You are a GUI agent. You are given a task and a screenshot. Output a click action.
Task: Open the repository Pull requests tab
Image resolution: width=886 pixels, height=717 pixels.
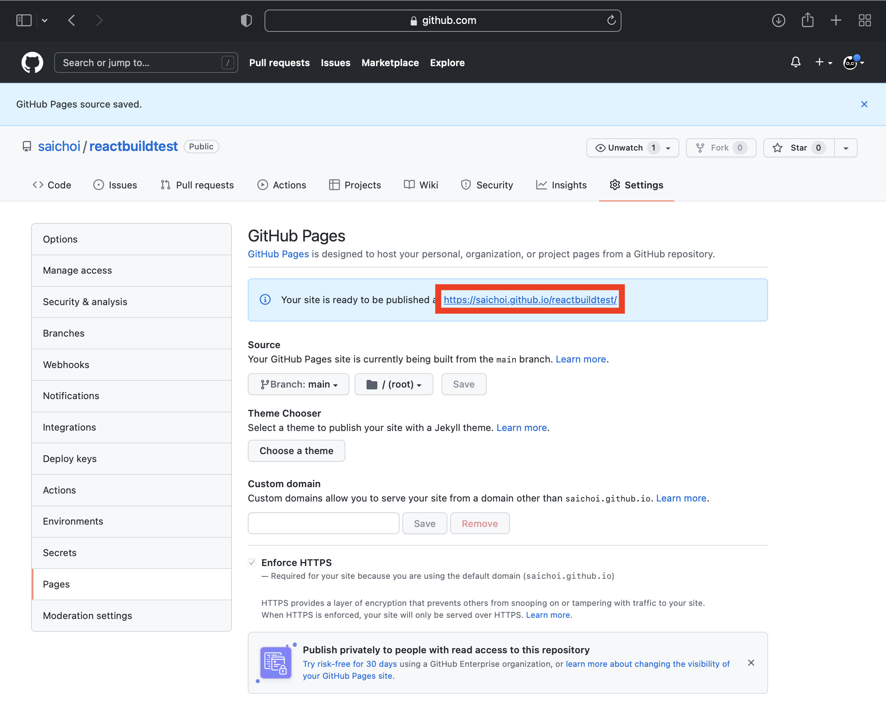click(x=197, y=185)
